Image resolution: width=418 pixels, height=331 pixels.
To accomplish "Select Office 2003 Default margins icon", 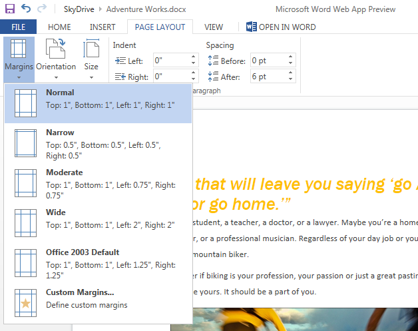I will (25, 263).
